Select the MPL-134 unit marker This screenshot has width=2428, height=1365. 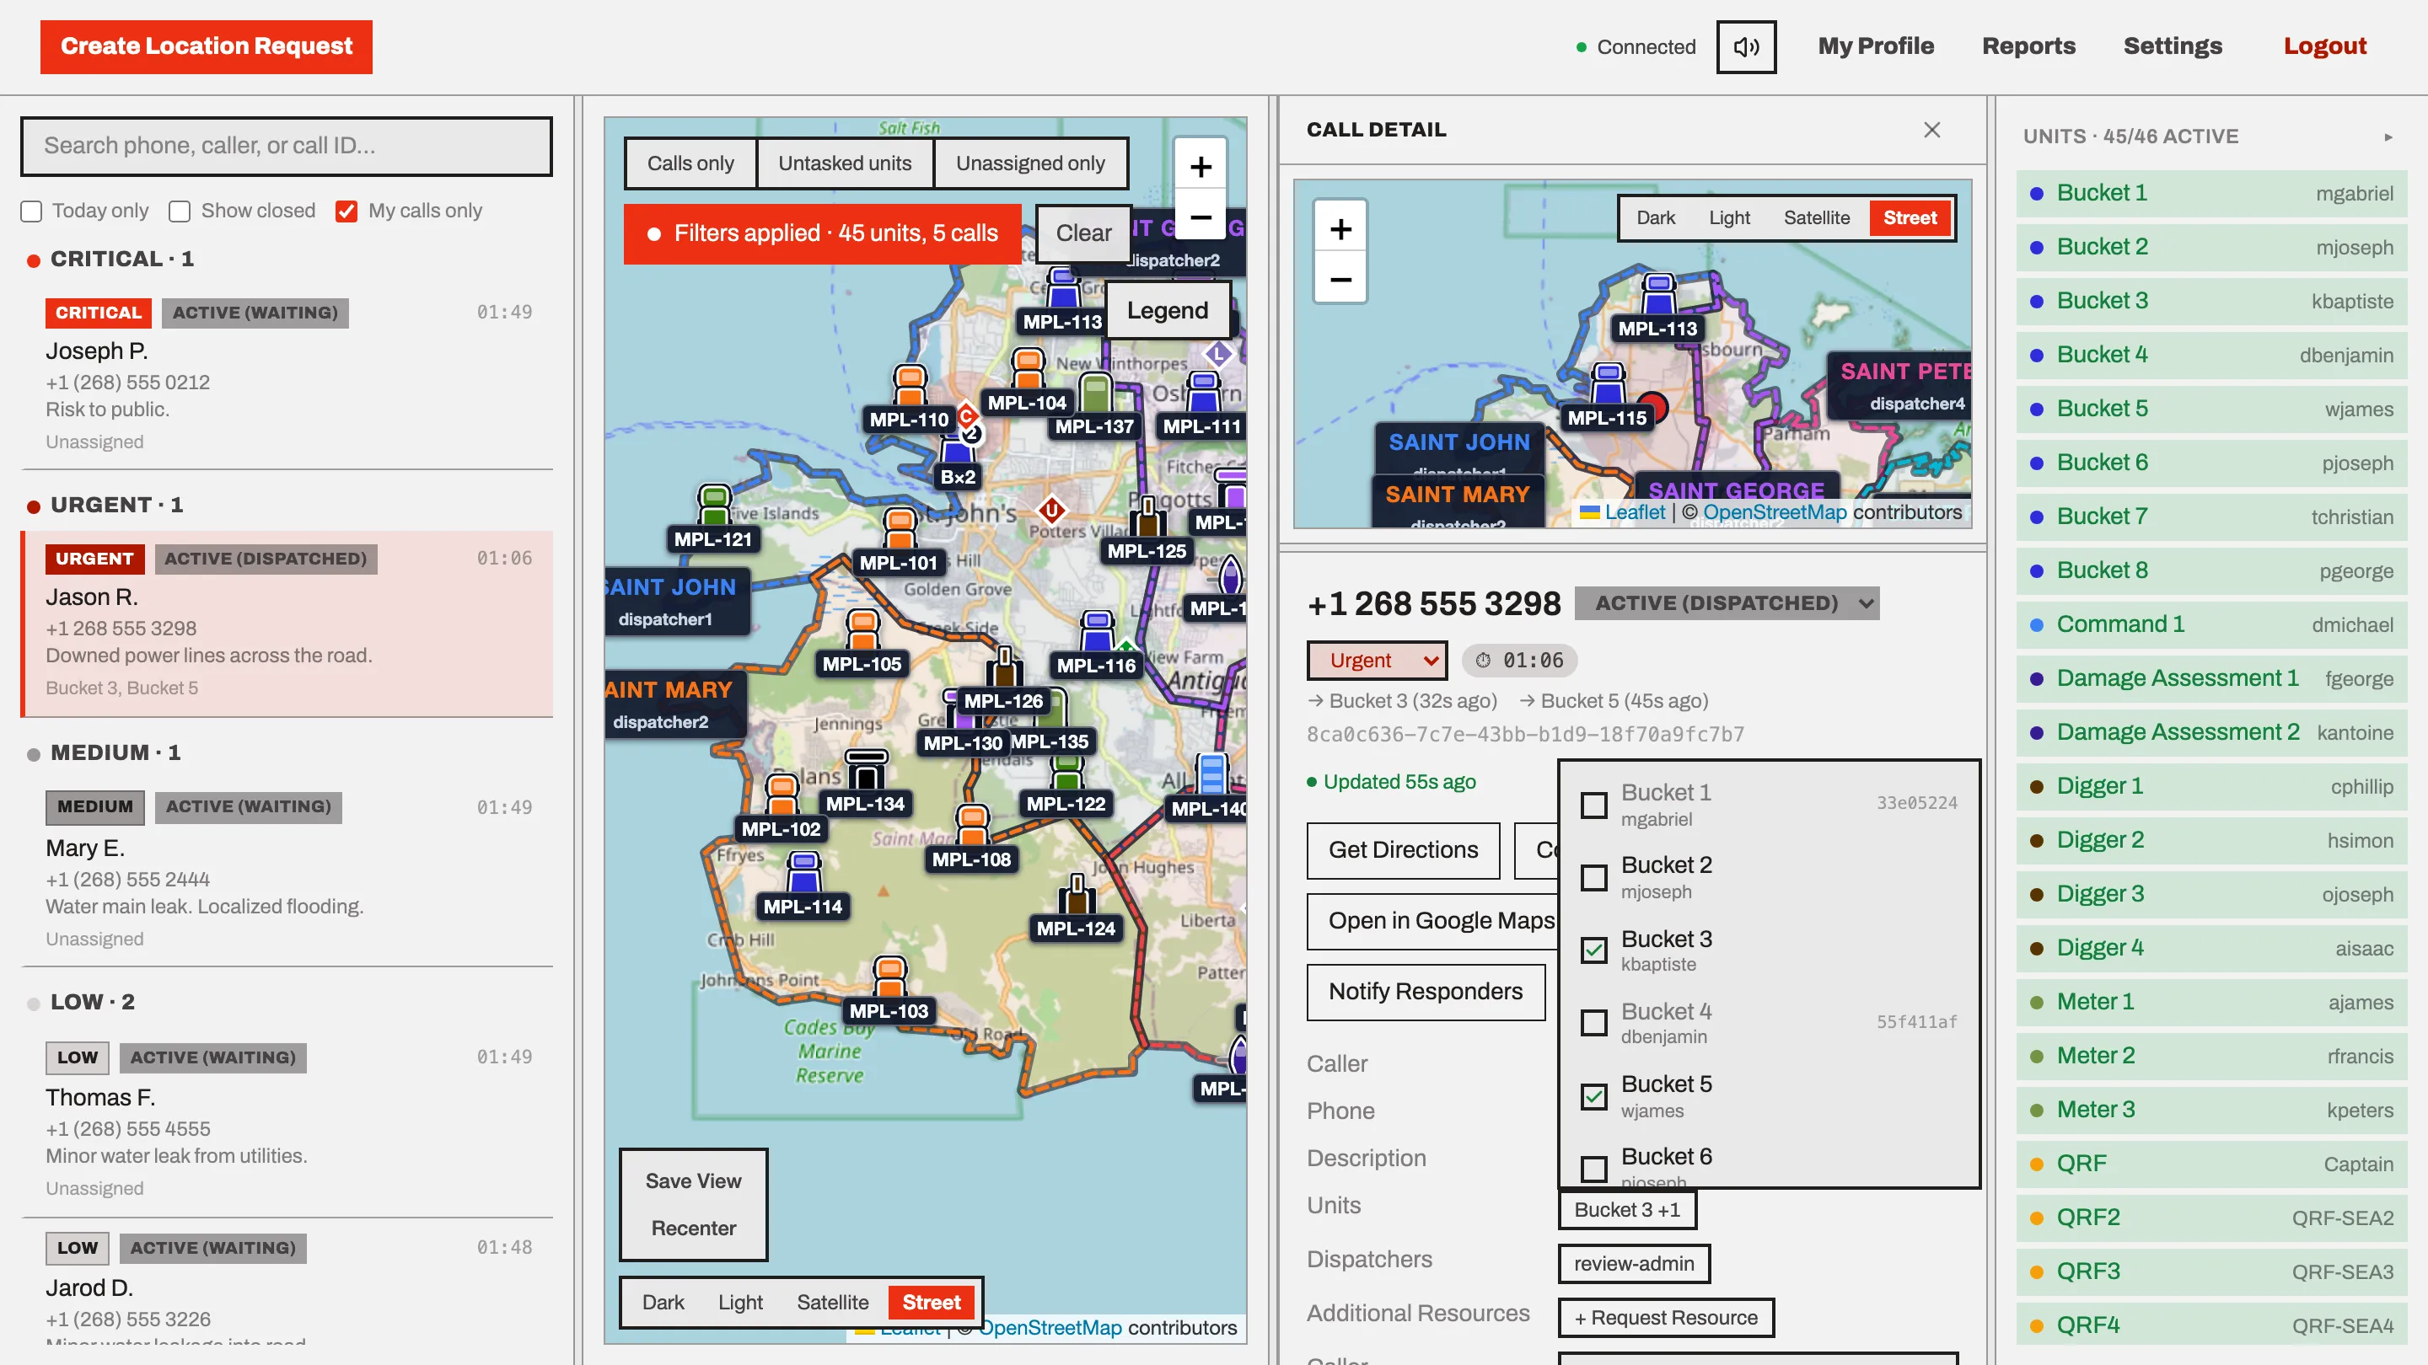(865, 784)
